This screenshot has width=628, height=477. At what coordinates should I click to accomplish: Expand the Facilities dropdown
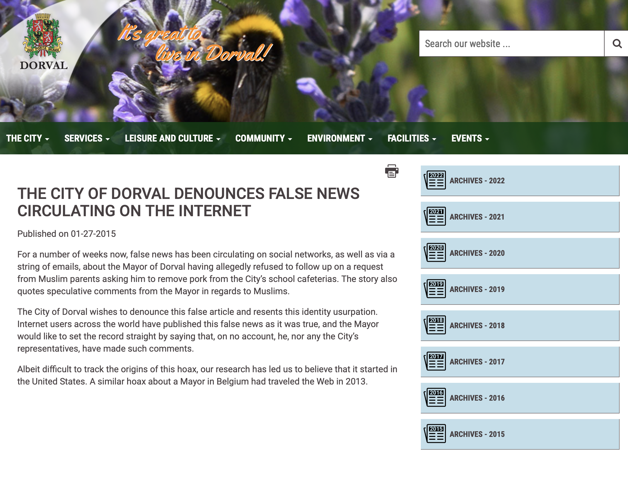(412, 138)
